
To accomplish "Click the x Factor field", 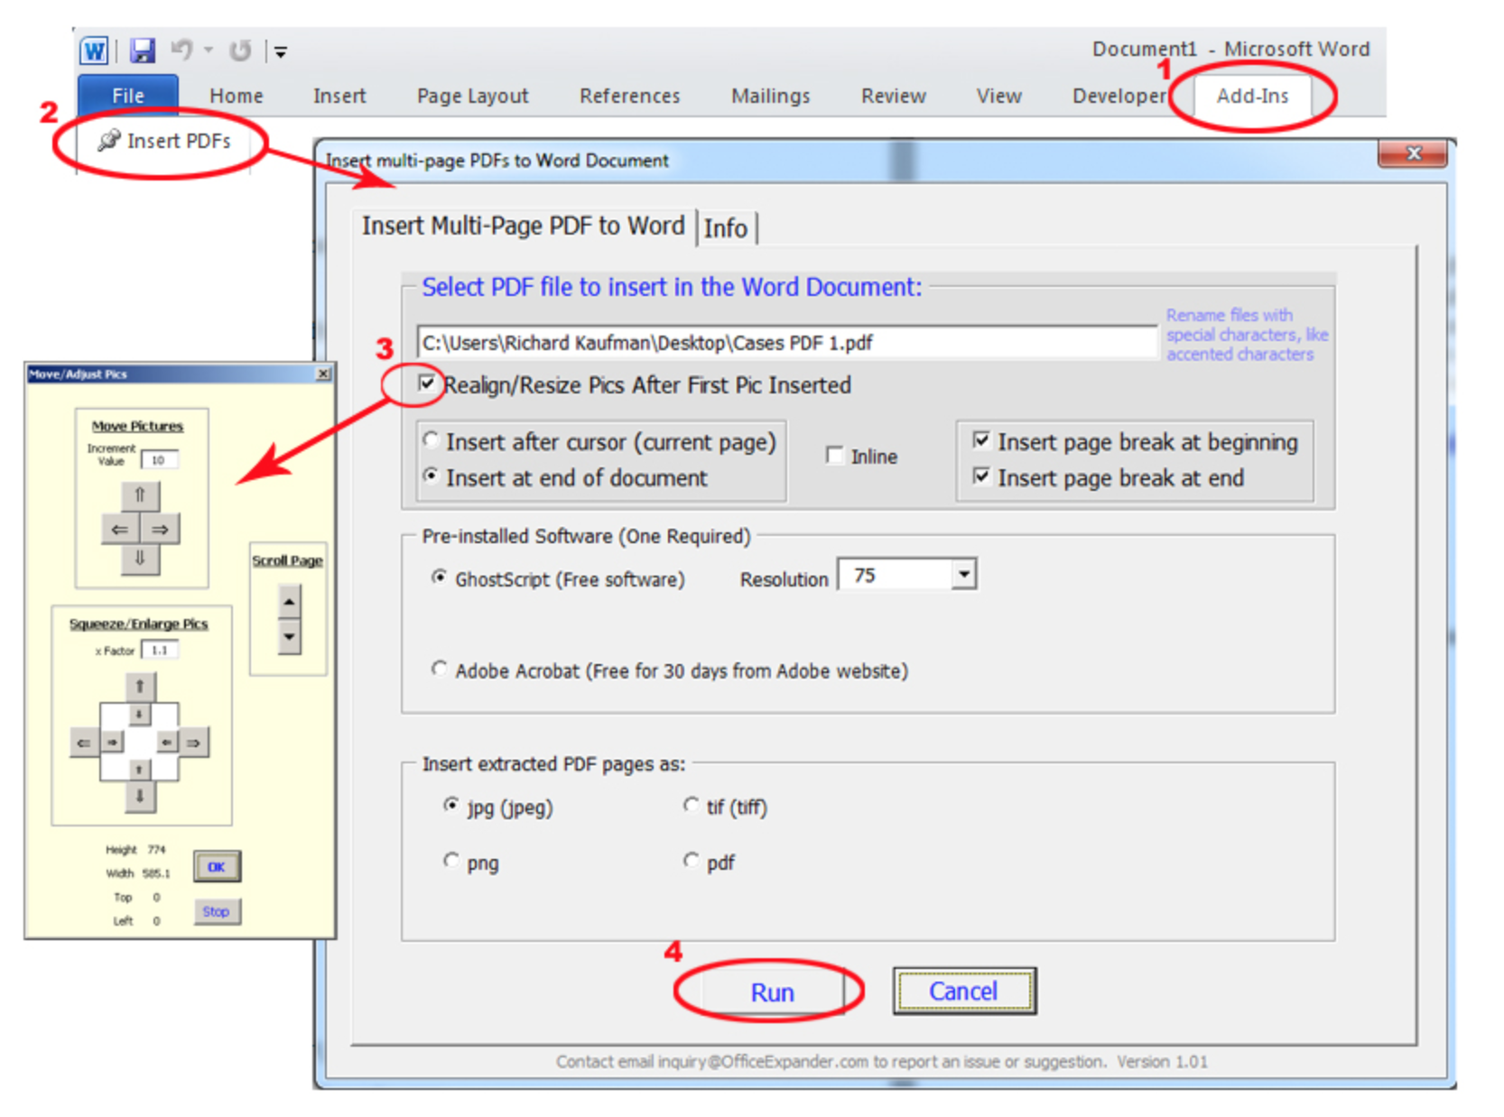I will [x=160, y=650].
